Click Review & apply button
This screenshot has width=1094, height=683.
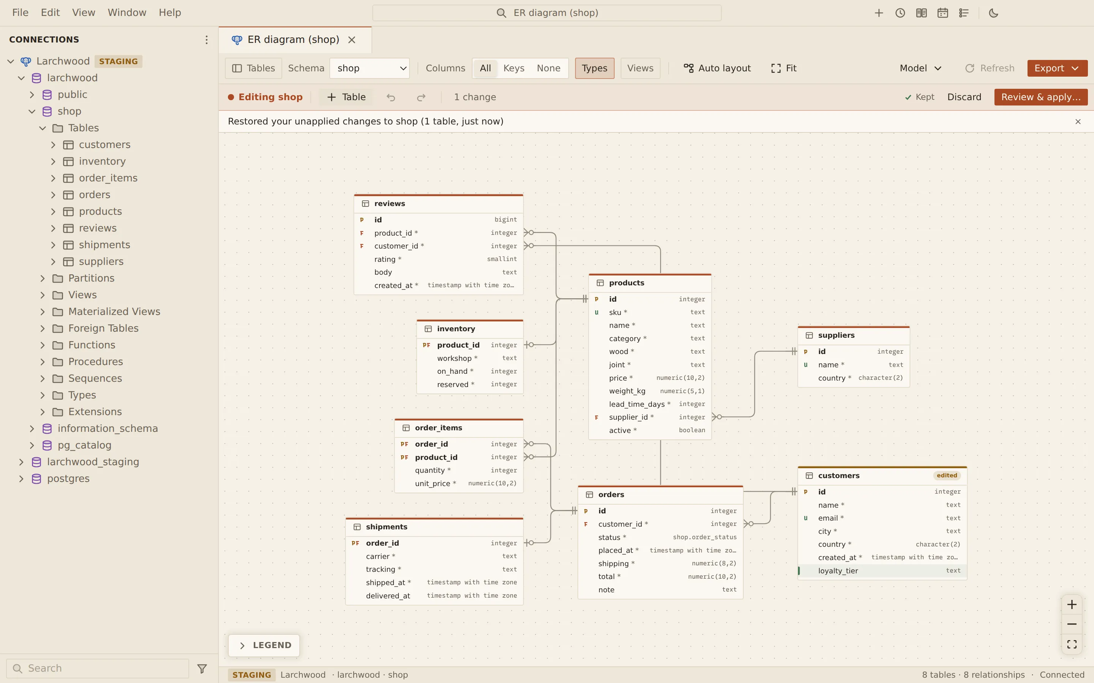[1041, 97]
